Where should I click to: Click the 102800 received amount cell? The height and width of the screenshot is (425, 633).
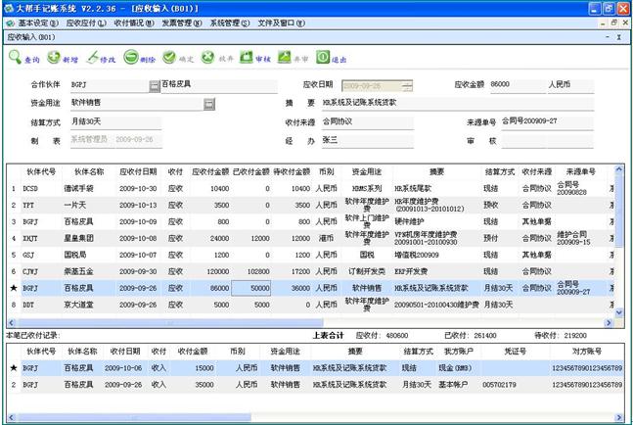click(x=251, y=271)
